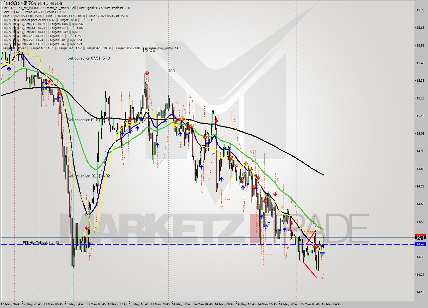Click '14 May 08:45' on time axis
Image resolution: width=428 pixels, height=308 pixels.
tap(224, 304)
